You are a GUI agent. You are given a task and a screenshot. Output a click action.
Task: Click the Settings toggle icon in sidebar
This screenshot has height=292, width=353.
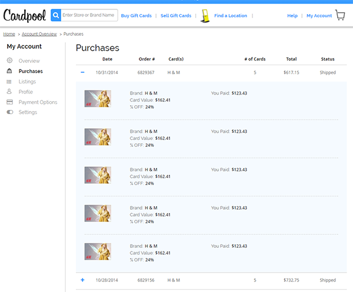9,112
